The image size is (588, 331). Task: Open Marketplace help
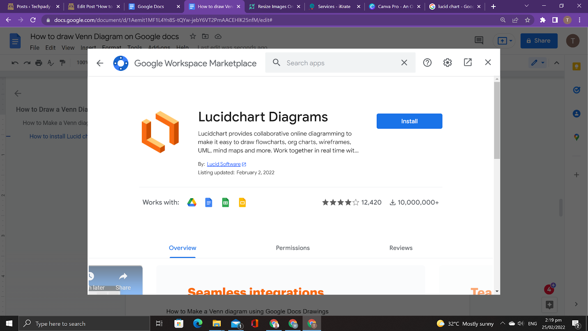click(x=427, y=63)
